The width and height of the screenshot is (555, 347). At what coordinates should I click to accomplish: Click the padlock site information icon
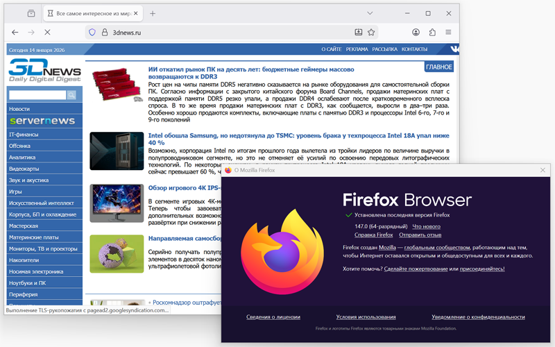[105, 32]
